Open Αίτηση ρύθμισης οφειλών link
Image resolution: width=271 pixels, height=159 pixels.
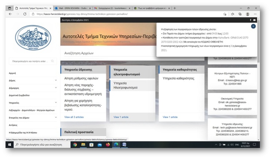(81, 78)
